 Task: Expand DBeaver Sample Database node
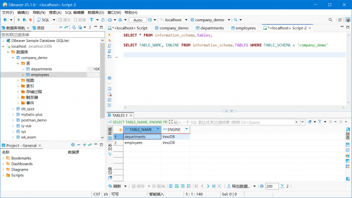coord(3,40)
